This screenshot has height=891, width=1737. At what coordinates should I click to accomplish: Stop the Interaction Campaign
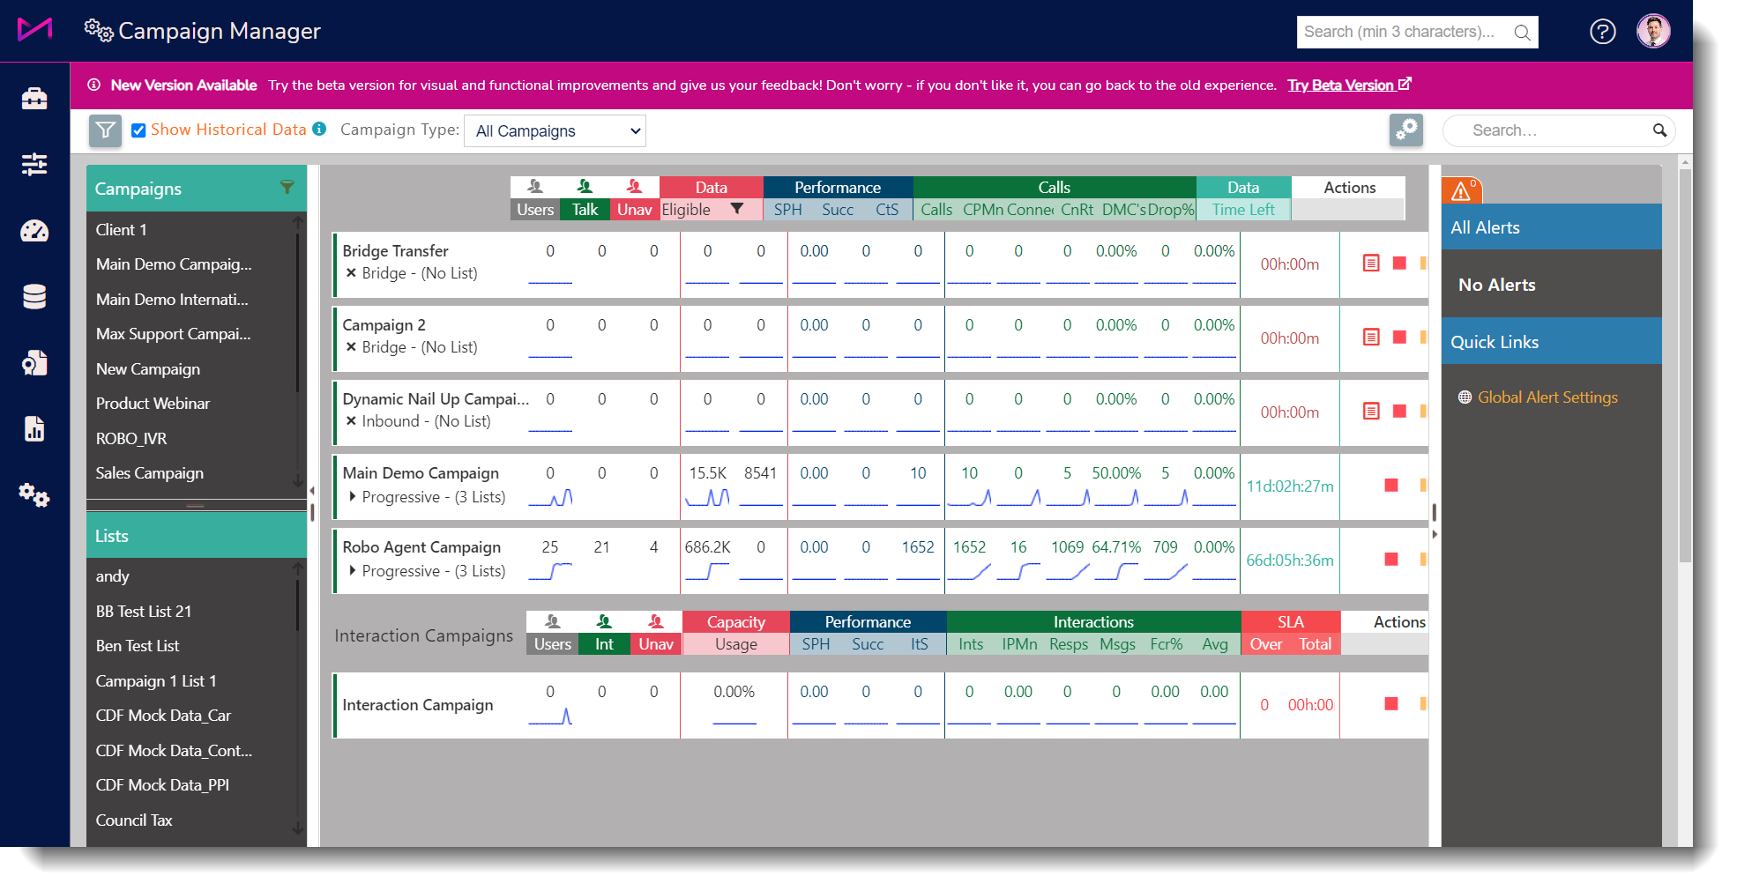(1391, 703)
